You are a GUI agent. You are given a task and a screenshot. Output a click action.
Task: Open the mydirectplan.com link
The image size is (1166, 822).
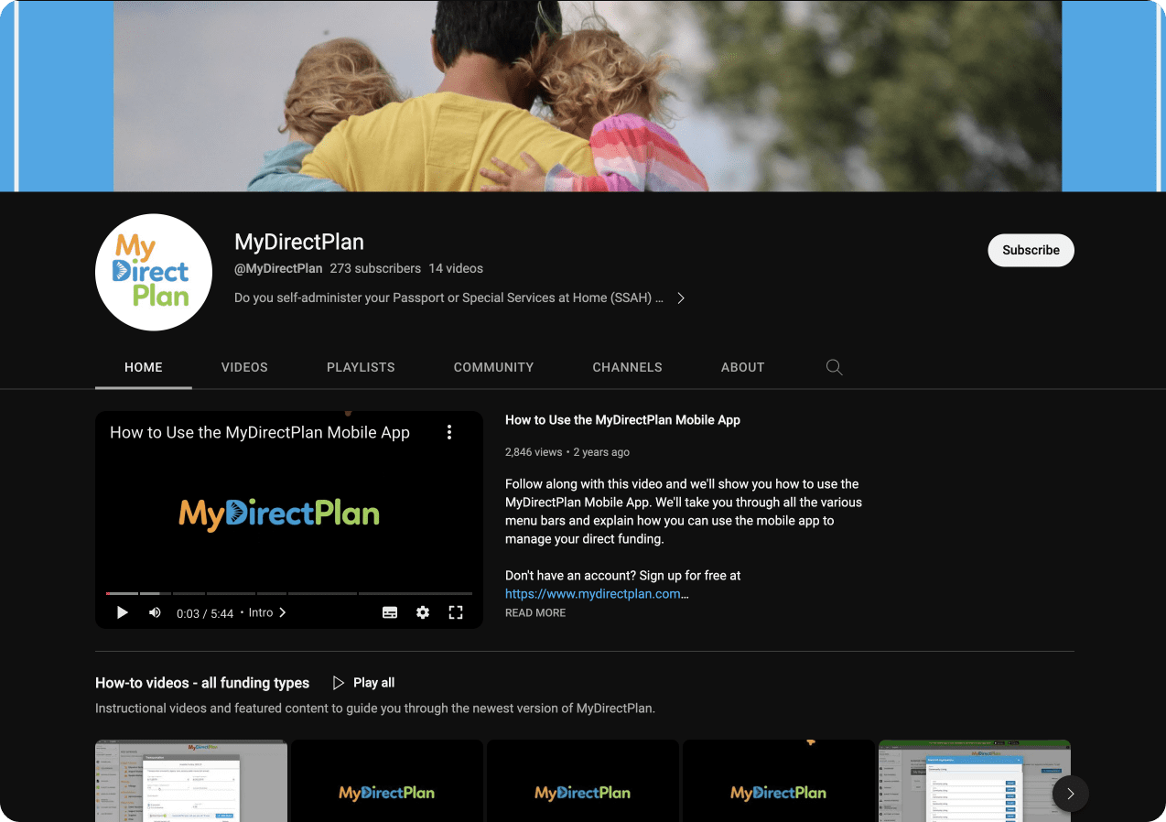[x=596, y=593]
